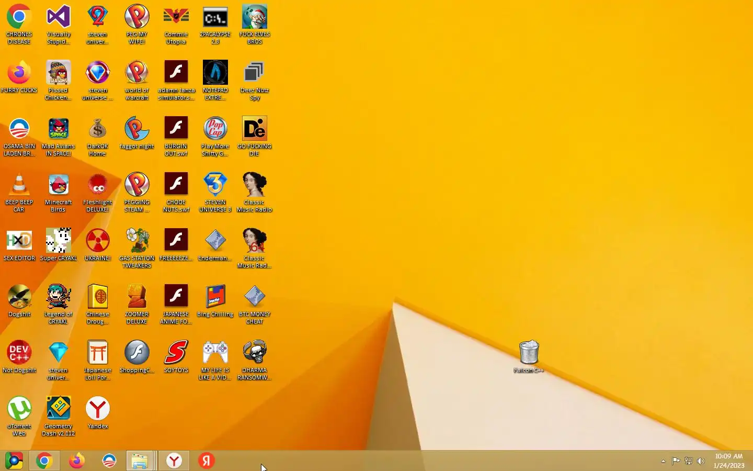Select the Super CRYAKL icon
The width and height of the screenshot is (753, 471).
58,244
